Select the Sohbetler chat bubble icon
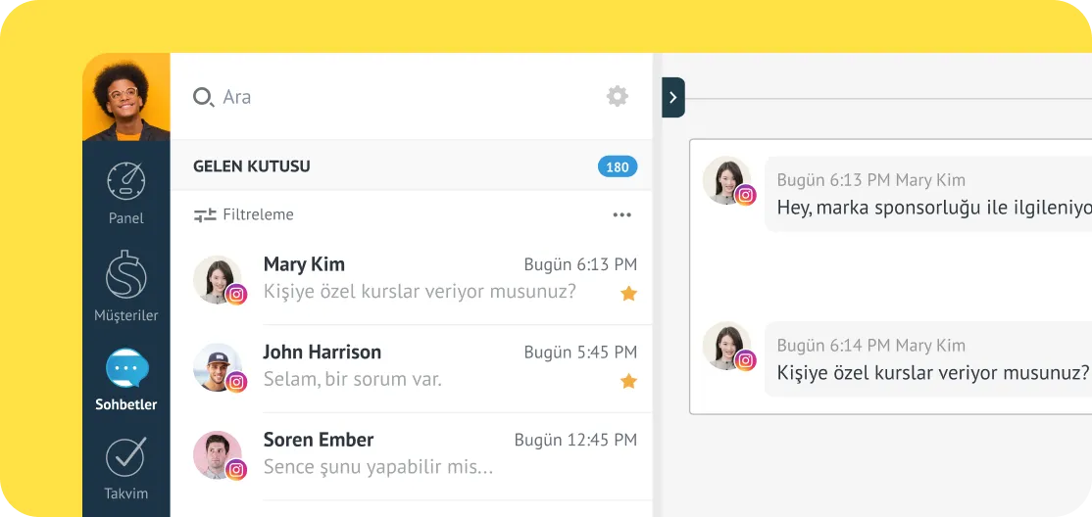Image resolution: width=1092 pixels, height=517 pixels. pos(126,369)
